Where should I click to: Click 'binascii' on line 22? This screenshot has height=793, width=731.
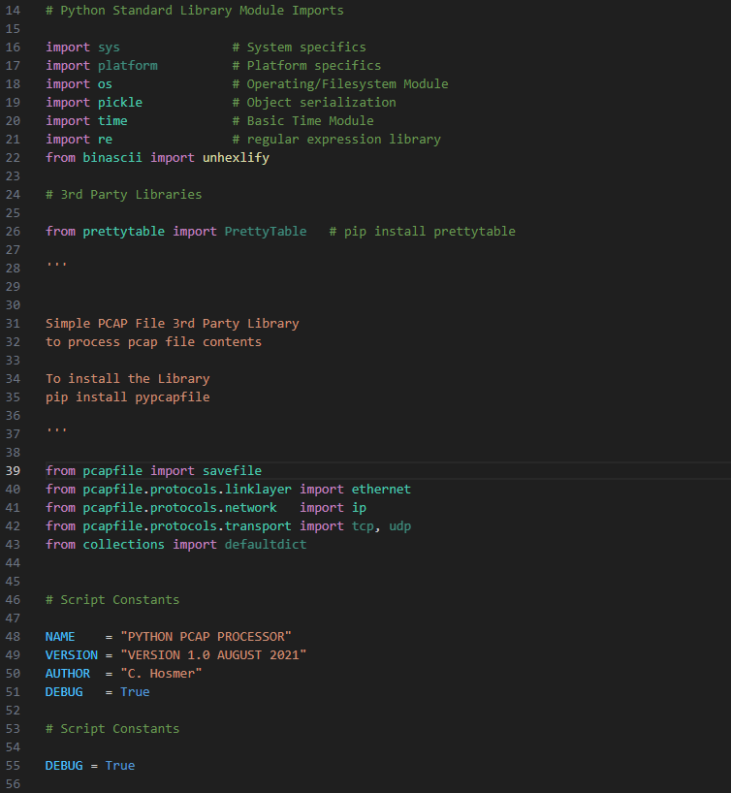tap(112, 158)
